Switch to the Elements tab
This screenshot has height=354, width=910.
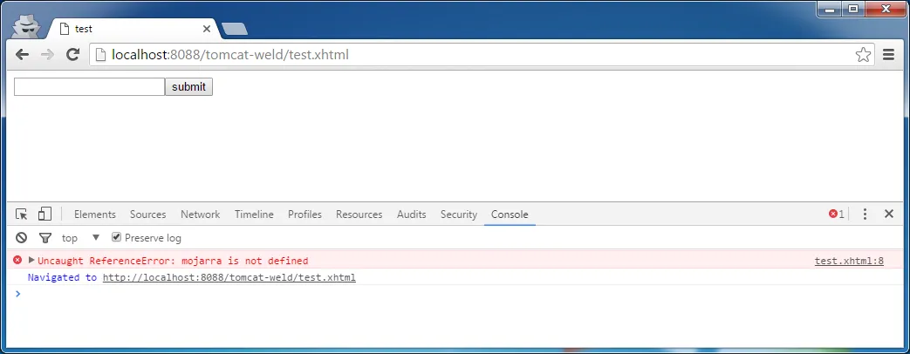tap(94, 214)
